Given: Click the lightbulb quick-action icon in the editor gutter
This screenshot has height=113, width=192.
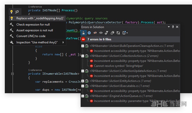Looking at the screenshot, I should 12,12.
